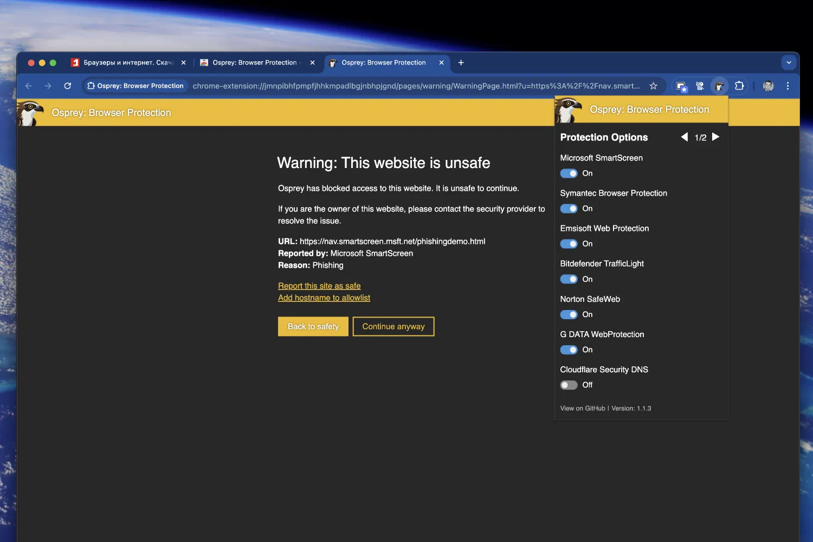
Task: Switch to the middle Osprey: Browser Protection tab
Action: (257, 63)
